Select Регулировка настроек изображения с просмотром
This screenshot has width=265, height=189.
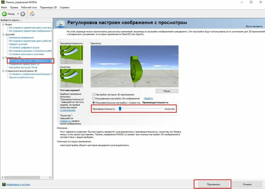coord(31,61)
